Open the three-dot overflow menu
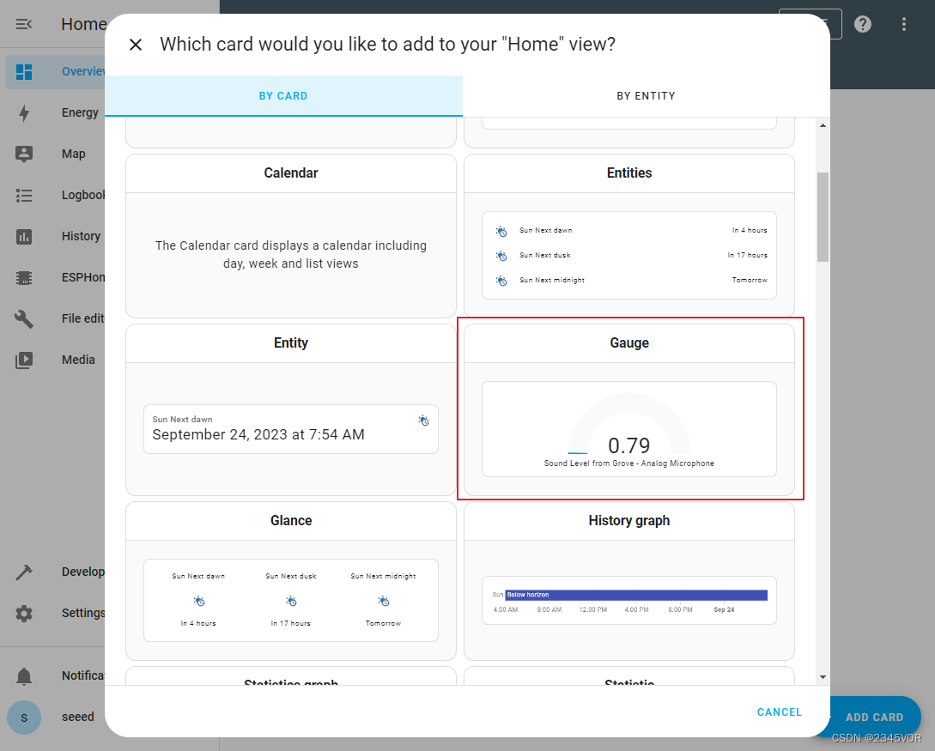 point(903,24)
